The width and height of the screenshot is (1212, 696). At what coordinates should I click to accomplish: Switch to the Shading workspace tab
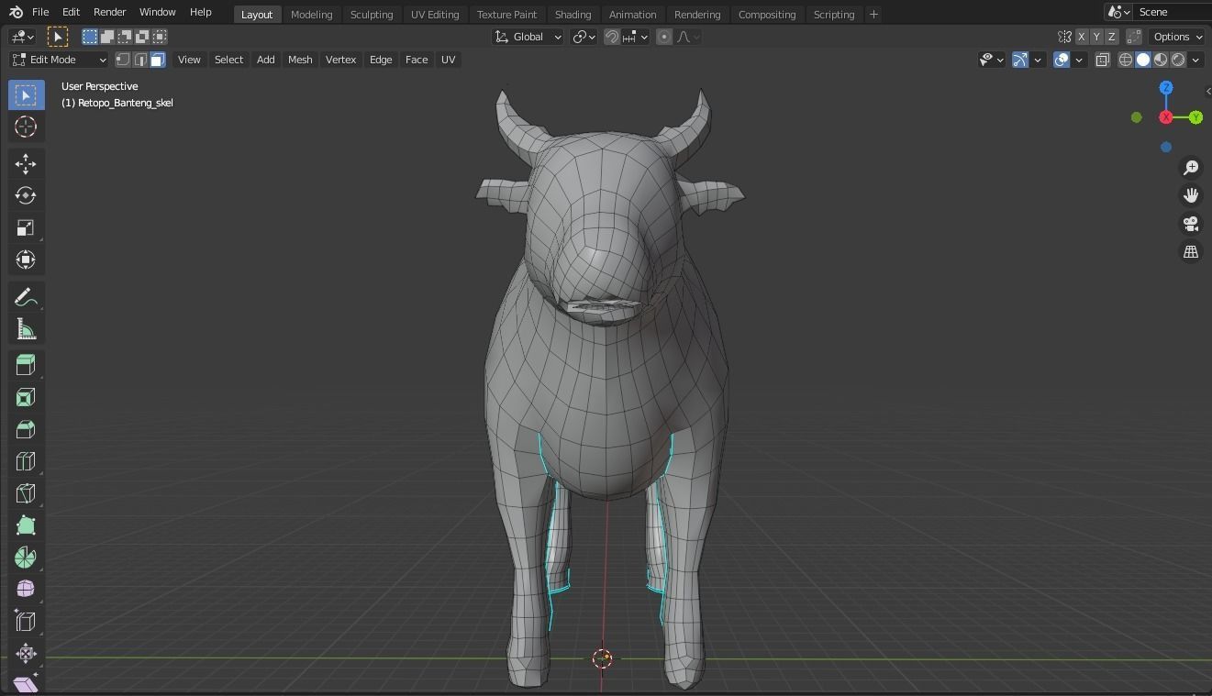tap(573, 15)
